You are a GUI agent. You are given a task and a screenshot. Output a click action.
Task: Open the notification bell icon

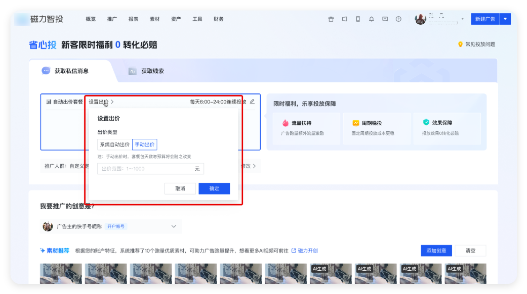click(x=371, y=19)
